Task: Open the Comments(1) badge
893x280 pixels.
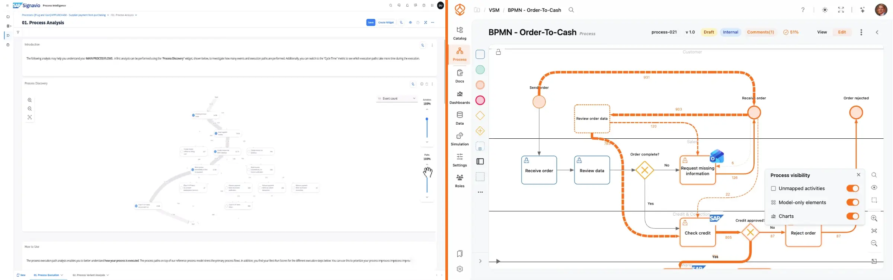Action: [x=761, y=32]
